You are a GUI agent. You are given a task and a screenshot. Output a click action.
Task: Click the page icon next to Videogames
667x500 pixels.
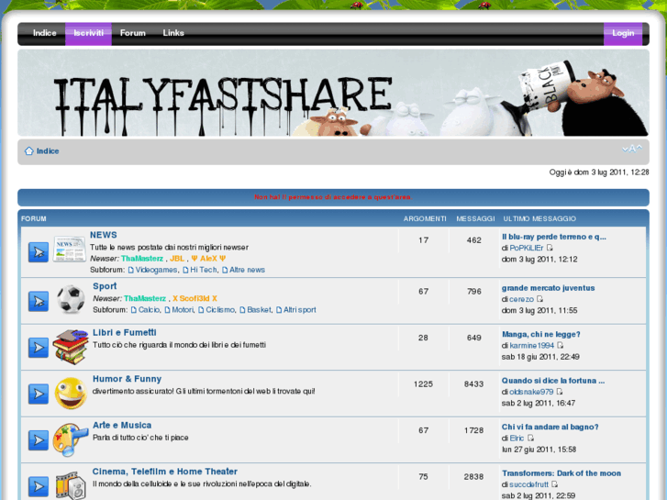coord(131,271)
